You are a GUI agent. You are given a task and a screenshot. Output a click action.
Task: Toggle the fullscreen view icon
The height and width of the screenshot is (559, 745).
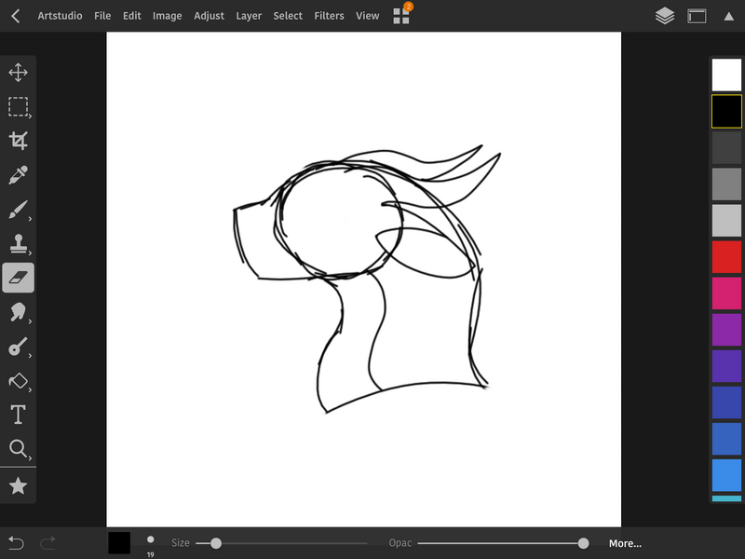697,16
